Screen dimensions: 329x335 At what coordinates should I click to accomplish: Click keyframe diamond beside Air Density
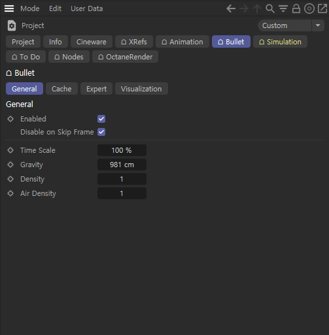pos(10,193)
